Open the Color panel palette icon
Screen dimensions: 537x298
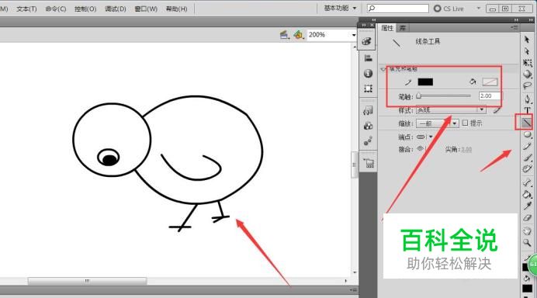(367, 41)
